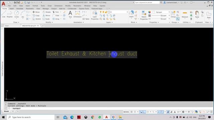
Task: Open WhatsApp from the taskbar
Action: coord(100,117)
